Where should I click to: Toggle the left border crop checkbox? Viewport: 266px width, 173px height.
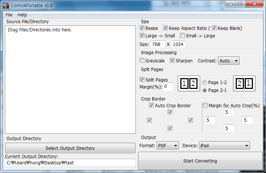point(149,120)
